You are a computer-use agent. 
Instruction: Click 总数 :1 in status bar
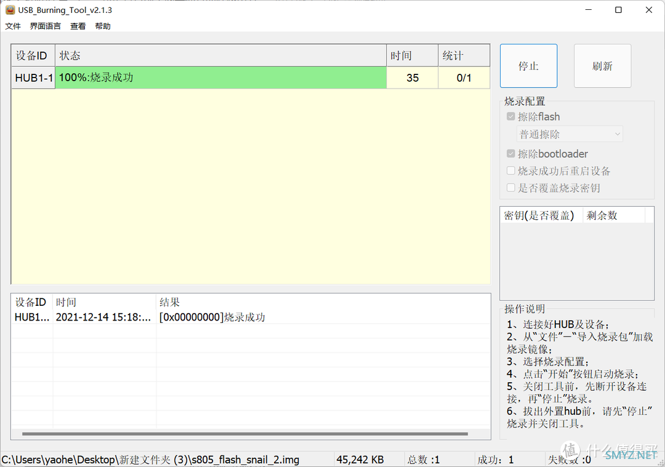(424, 460)
